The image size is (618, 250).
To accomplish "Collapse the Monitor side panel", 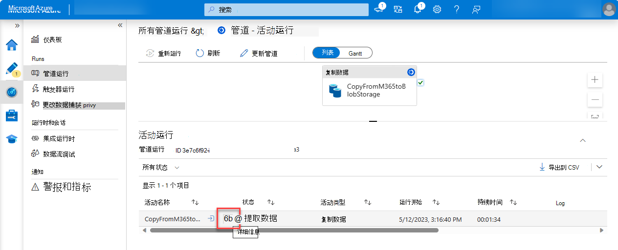I will [x=120, y=25].
